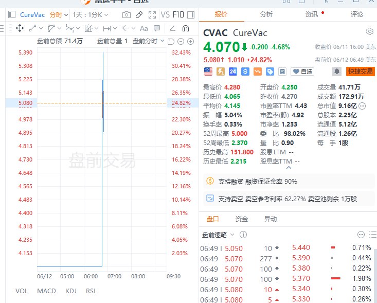Viewport: 377px width, 303px height.
Task: Switch to the 评论 tab
Action: [x=357, y=14]
